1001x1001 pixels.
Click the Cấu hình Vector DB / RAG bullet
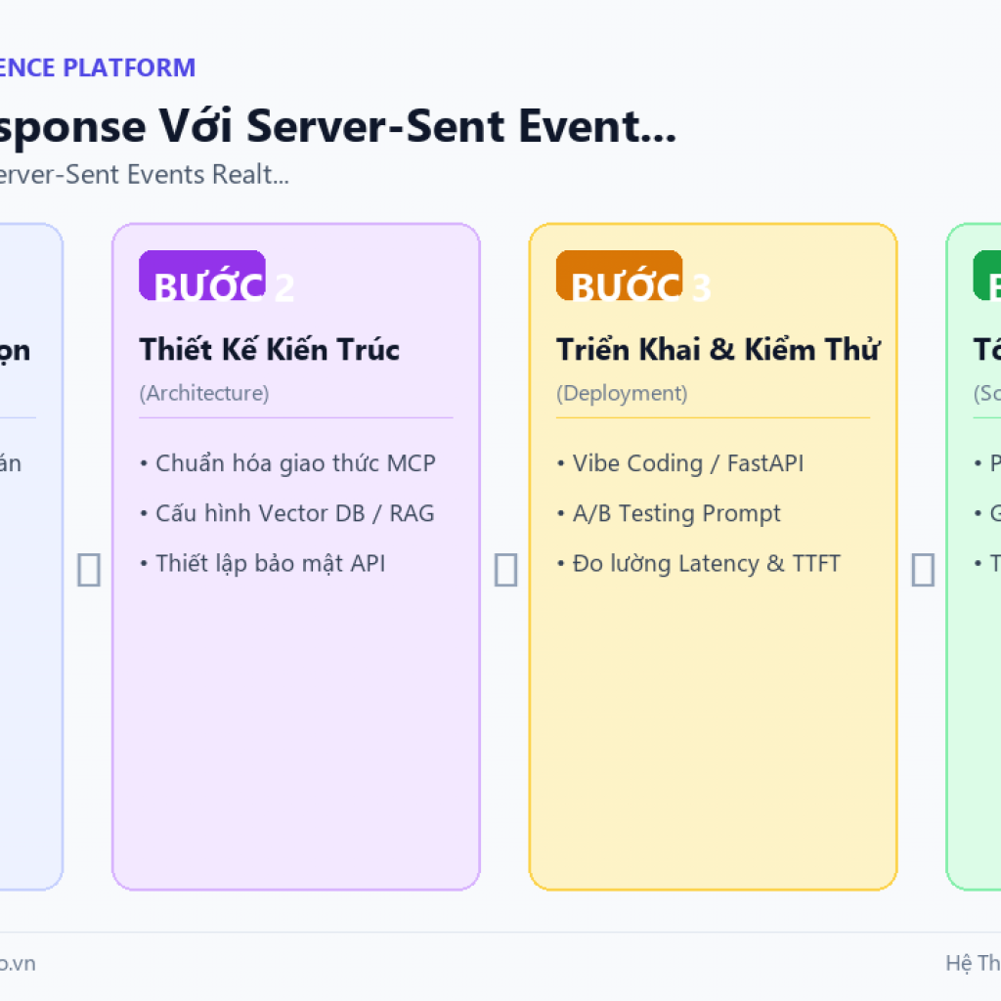pos(287,513)
